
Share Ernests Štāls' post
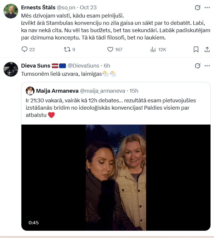(x=207, y=49)
